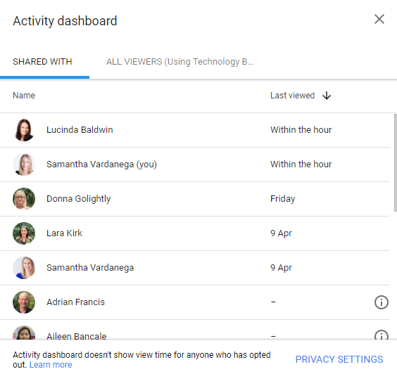Click Lucinda Baldwin's profile picture
The width and height of the screenshot is (397, 374).
[24, 130]
